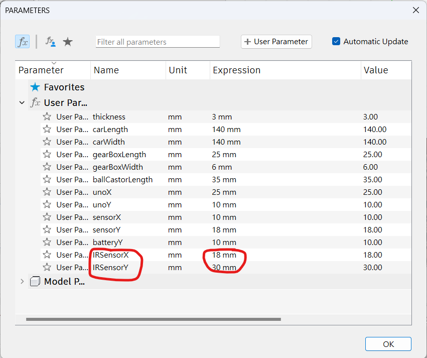Collapse the User Parameters group
The image size is (427, 358).
[22, 102]
